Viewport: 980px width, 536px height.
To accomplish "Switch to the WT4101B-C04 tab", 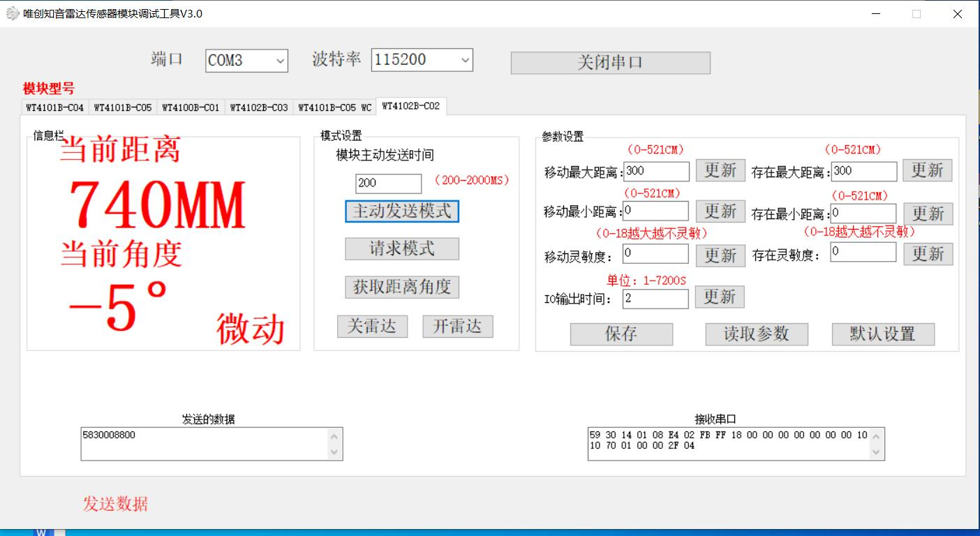I will click(x=54, y=107).
